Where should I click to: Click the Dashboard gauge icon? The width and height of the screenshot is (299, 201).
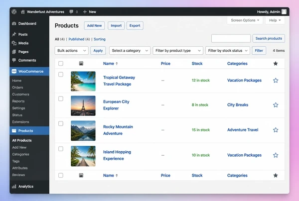pyautogui.click(x=14, y=23)
